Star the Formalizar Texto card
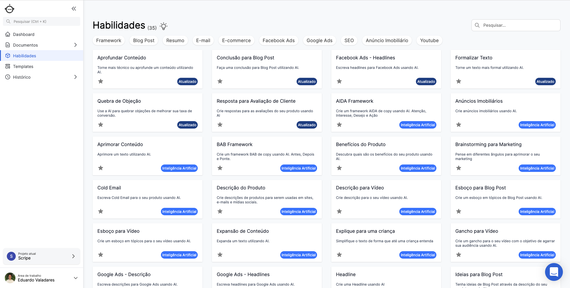 458,81
